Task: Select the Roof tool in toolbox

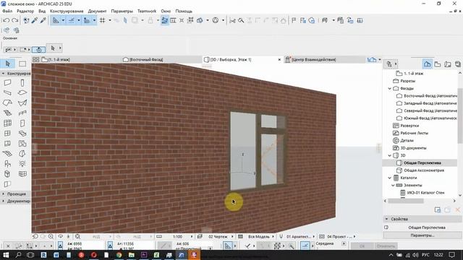Action: click(x=8, y=103)
